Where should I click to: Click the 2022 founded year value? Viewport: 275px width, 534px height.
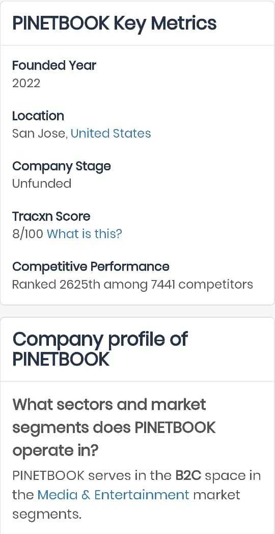point(26,83)
